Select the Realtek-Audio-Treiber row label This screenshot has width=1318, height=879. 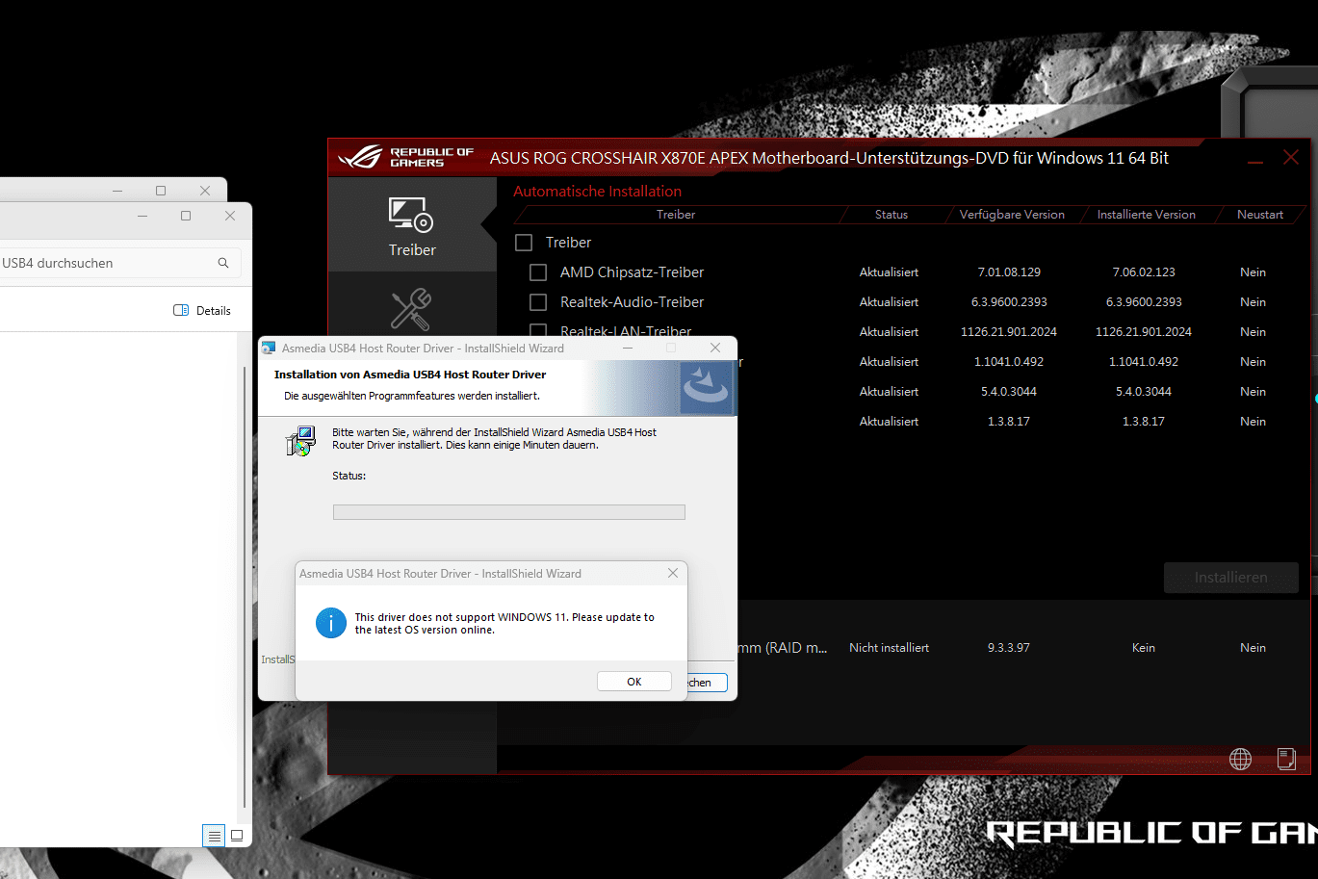coord(632,302)
